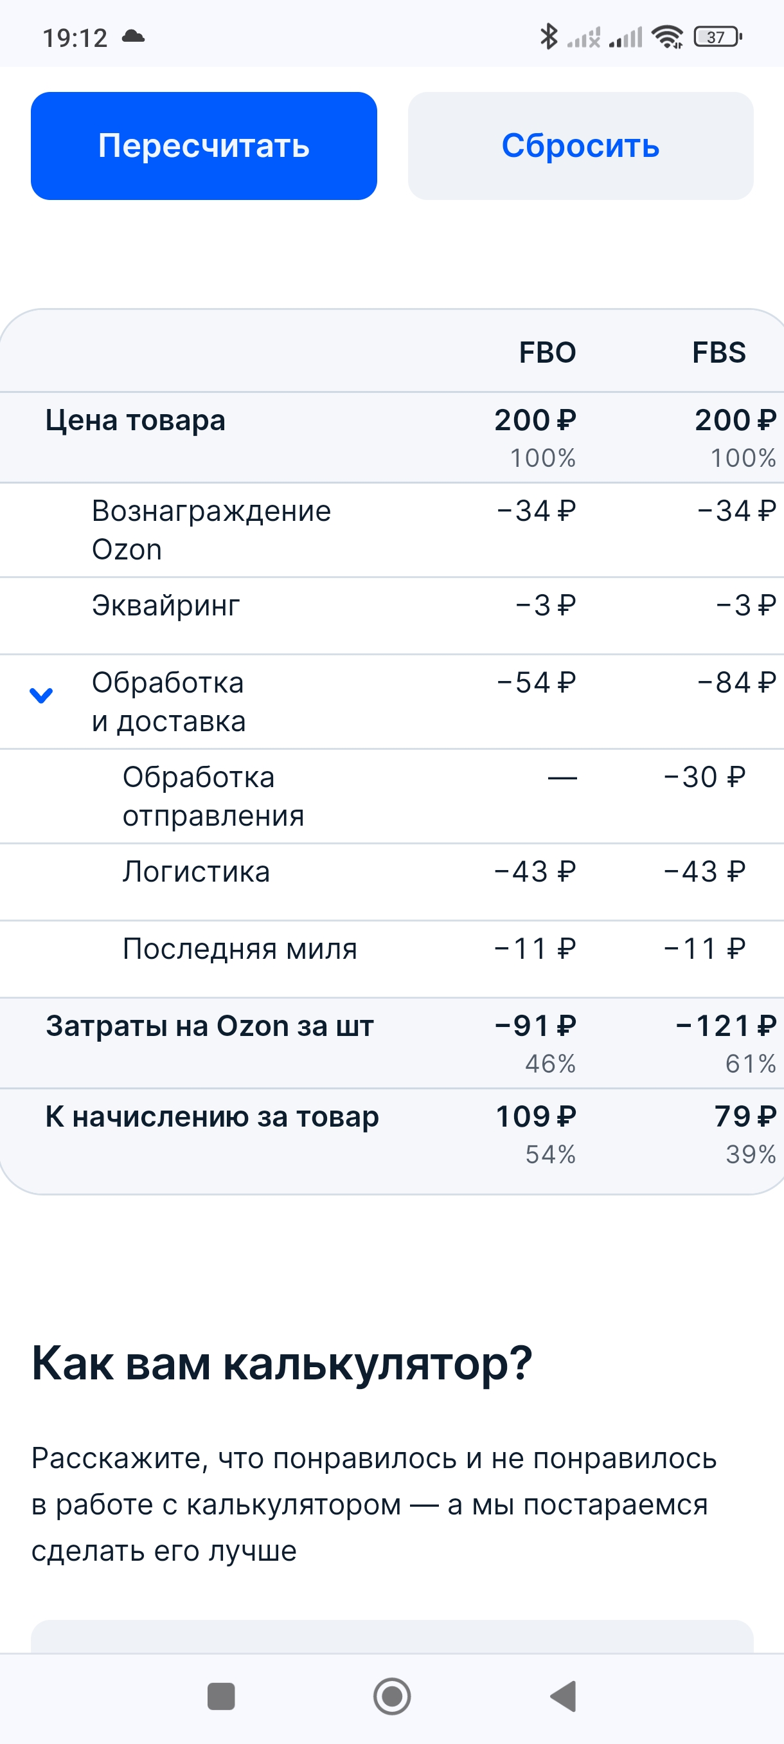Viewport: 784px width, 1744px height.
Task: Select the FBS column header
Action: 718,353
